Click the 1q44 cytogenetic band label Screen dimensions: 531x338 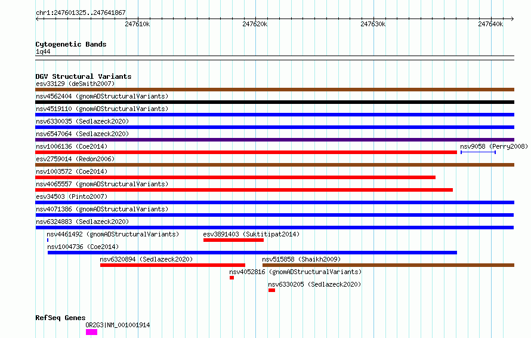pyautogui.click(x=43, y=51)
